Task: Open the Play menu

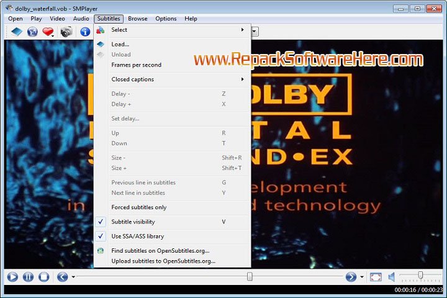Action: (x=36, y=19)
